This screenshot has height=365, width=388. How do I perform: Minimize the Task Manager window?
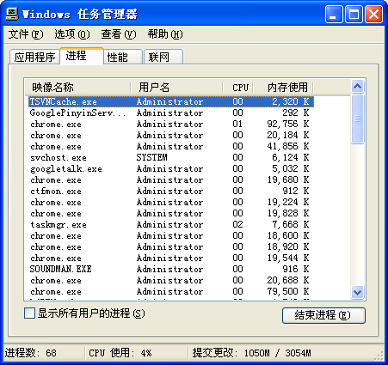coord(334,15)
